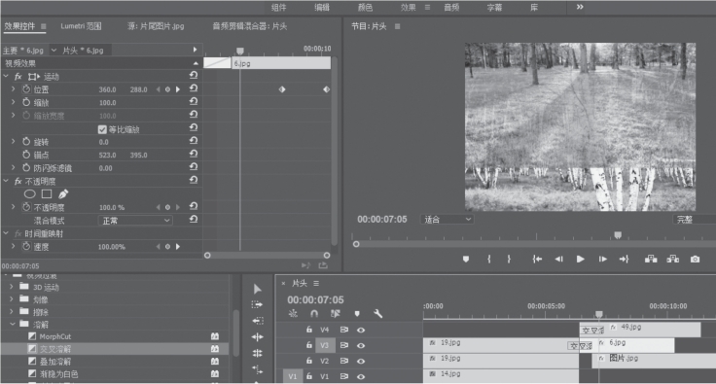Add marker in Program monitor
This screenshot has width=716, height=384.
(466, 259)
